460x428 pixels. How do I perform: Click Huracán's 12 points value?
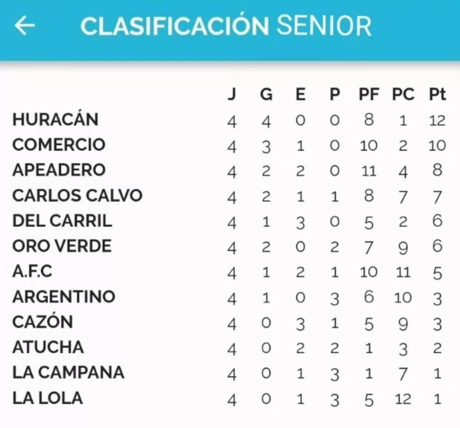(437, 120)
